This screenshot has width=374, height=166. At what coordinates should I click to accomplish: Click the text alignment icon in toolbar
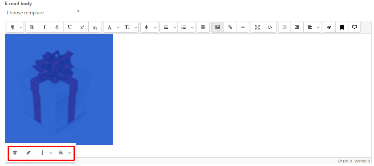pyautogui.click(x=310, y=27)
